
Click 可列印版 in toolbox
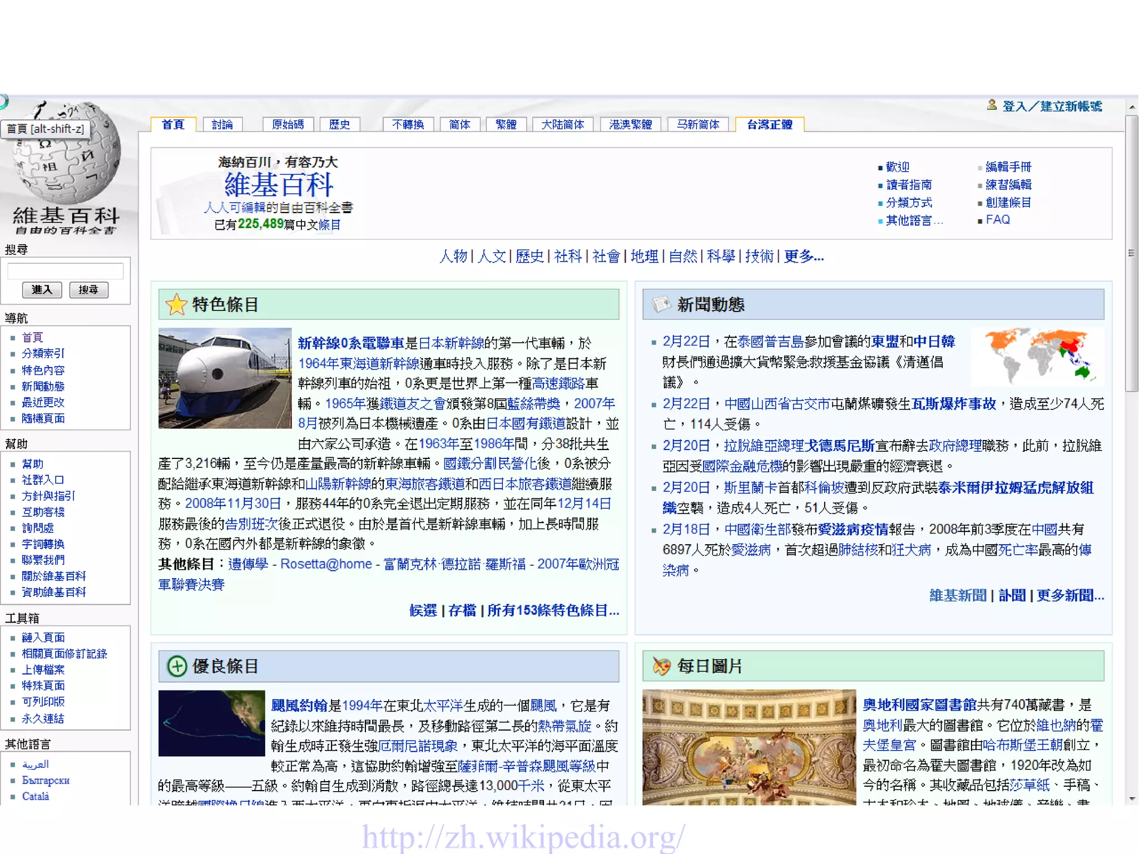click(x=43, y=702)
